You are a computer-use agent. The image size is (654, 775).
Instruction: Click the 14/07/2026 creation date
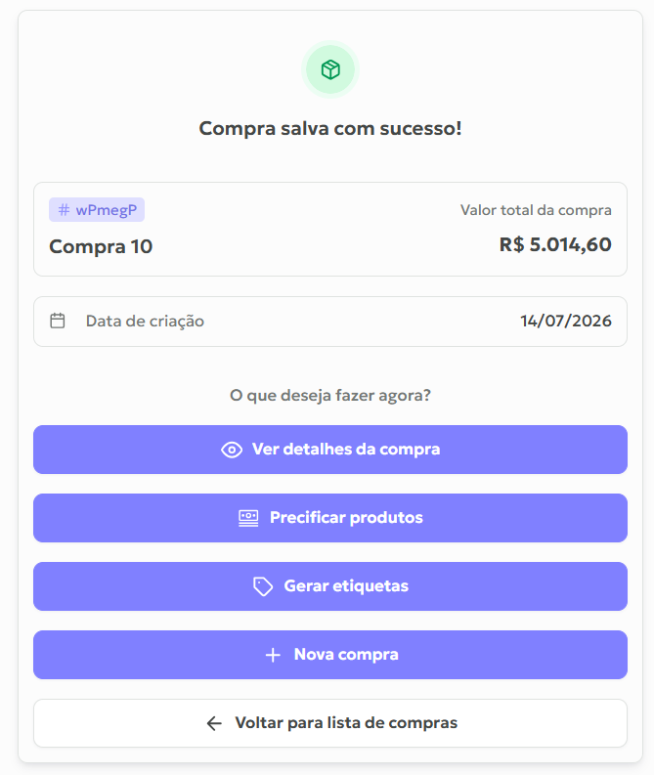point(565,321)
